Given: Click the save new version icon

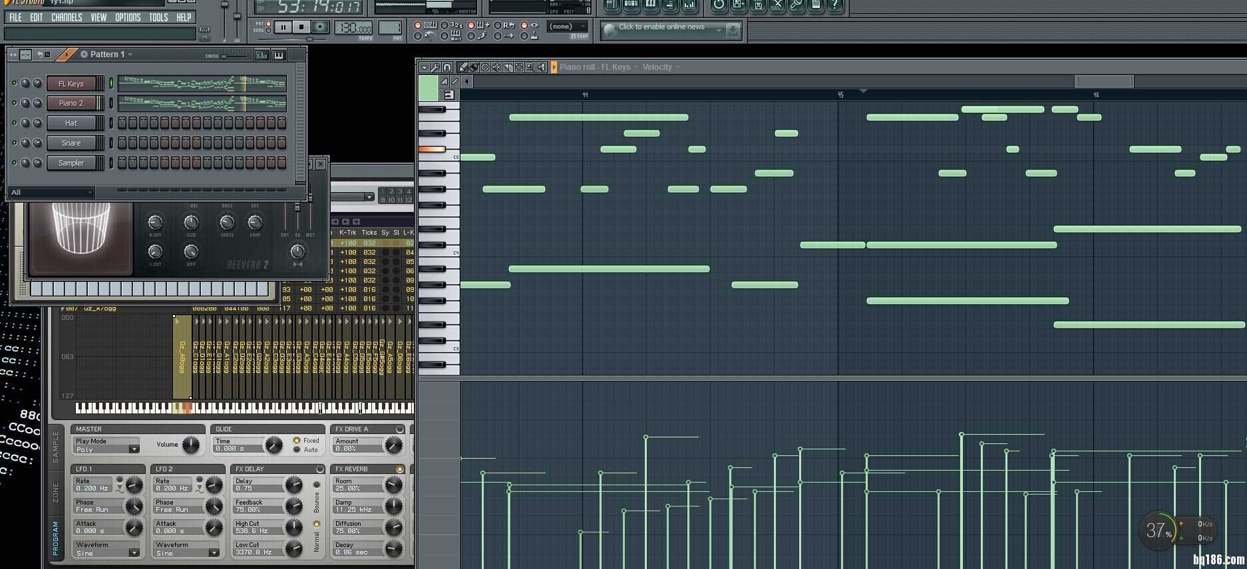Looking at the screenshot, I should (739, 5).
